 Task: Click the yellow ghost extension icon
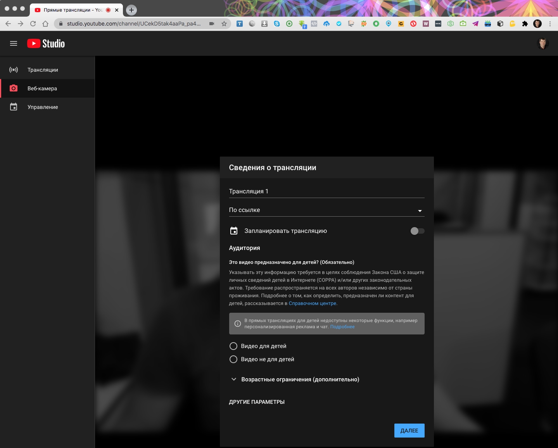(513, 24)
